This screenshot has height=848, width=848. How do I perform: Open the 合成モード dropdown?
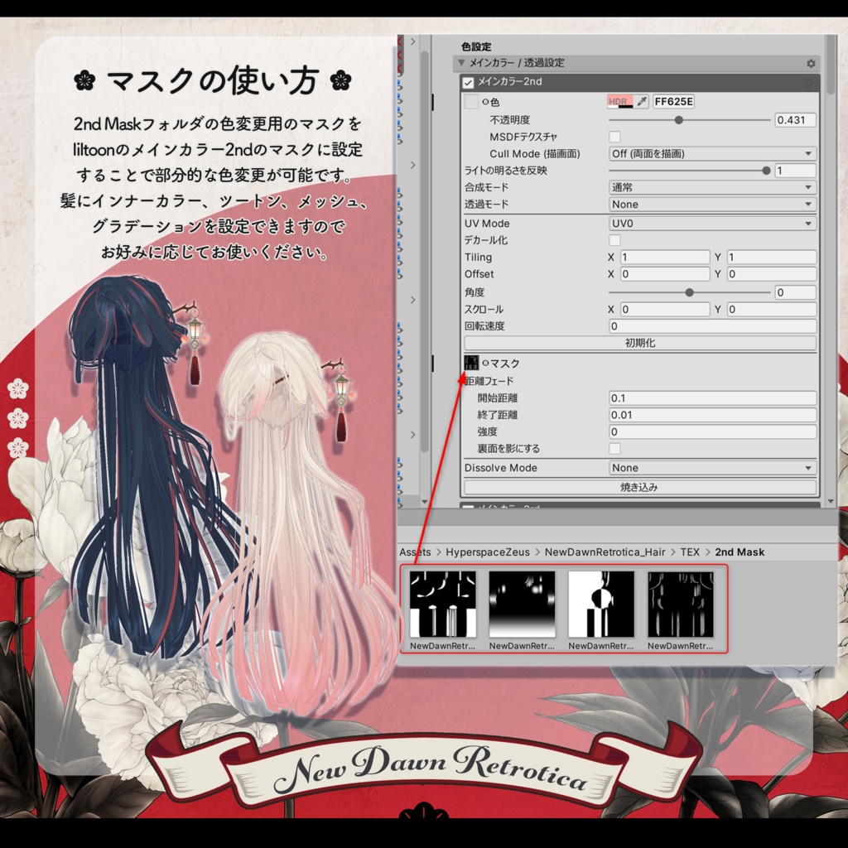coord(711,187)
